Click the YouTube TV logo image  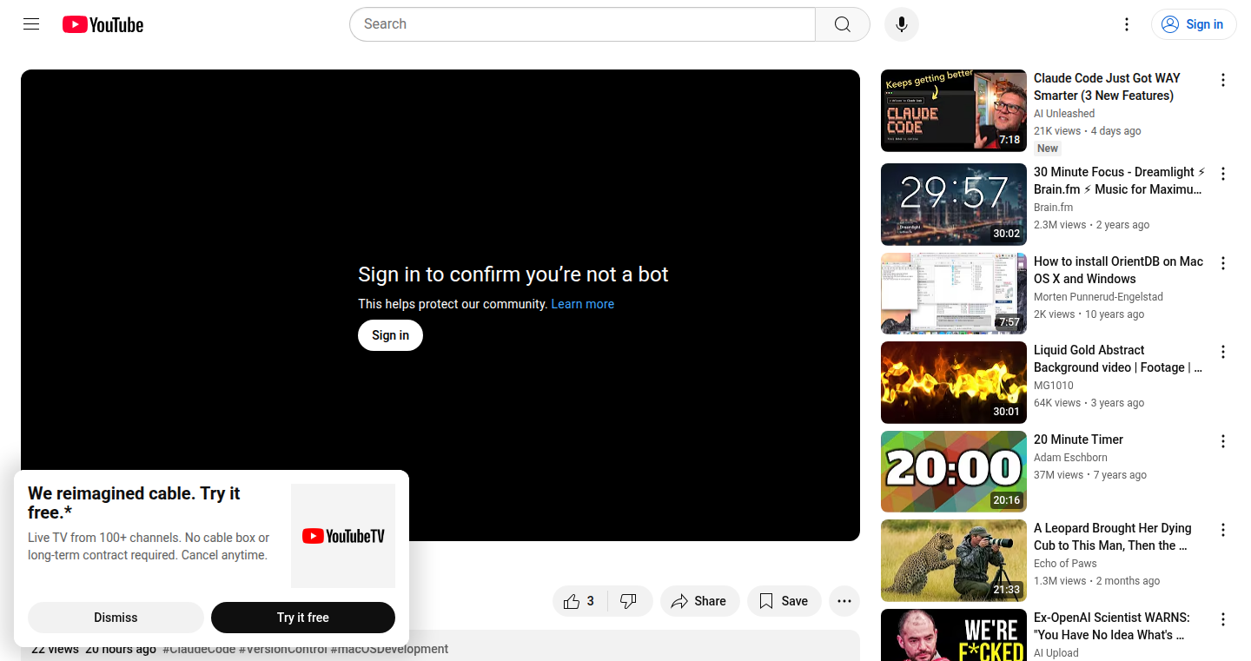pos(343,536)
